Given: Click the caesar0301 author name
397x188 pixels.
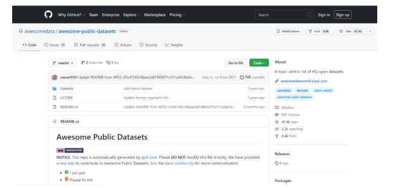Looking at the screenshot, I should 68,77.
